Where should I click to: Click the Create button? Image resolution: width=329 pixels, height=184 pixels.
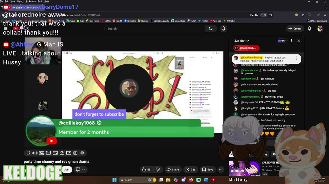(295, 29)
